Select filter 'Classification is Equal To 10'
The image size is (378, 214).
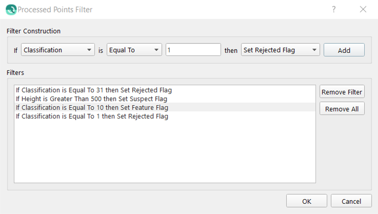165,107
